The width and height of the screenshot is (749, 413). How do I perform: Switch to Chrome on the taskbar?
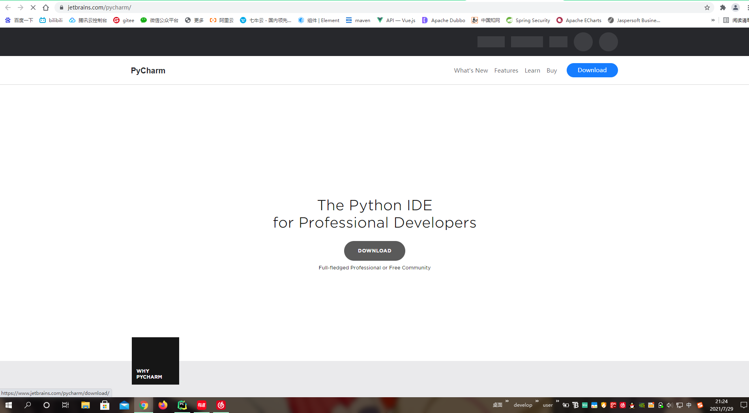[144, 405]
